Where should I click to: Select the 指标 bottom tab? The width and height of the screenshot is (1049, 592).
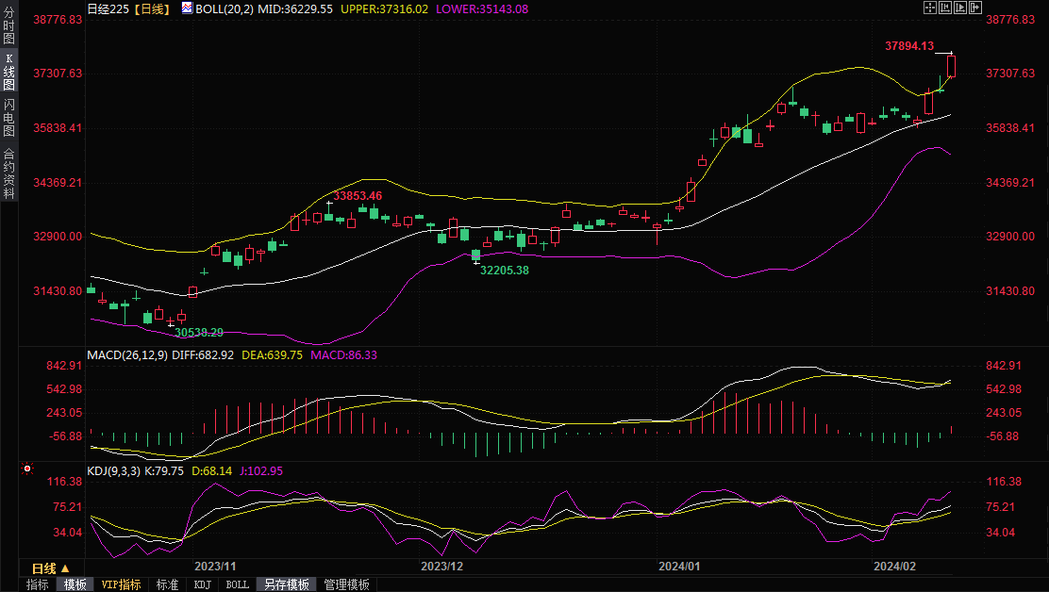(x=38, y=584)
